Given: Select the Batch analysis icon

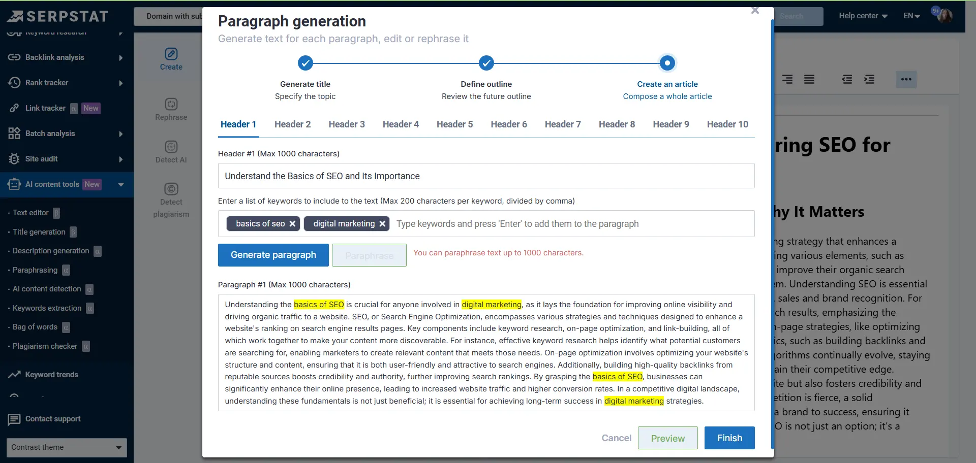Looking at the screenshot, I should click(x=14, y=133).
